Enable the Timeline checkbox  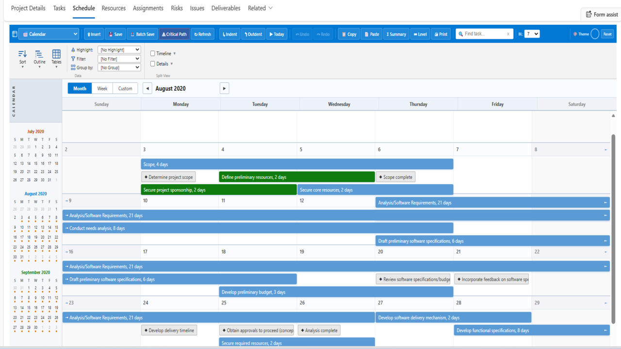coord(153,54)
